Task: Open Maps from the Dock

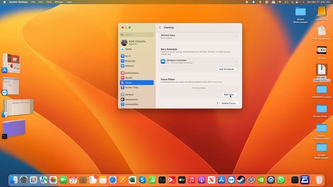Action: click(x=43, y=180)
